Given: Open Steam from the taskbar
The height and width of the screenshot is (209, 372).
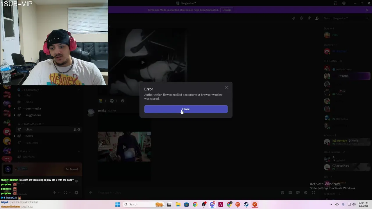Looking at the screenshot, I should click(246, 204).
